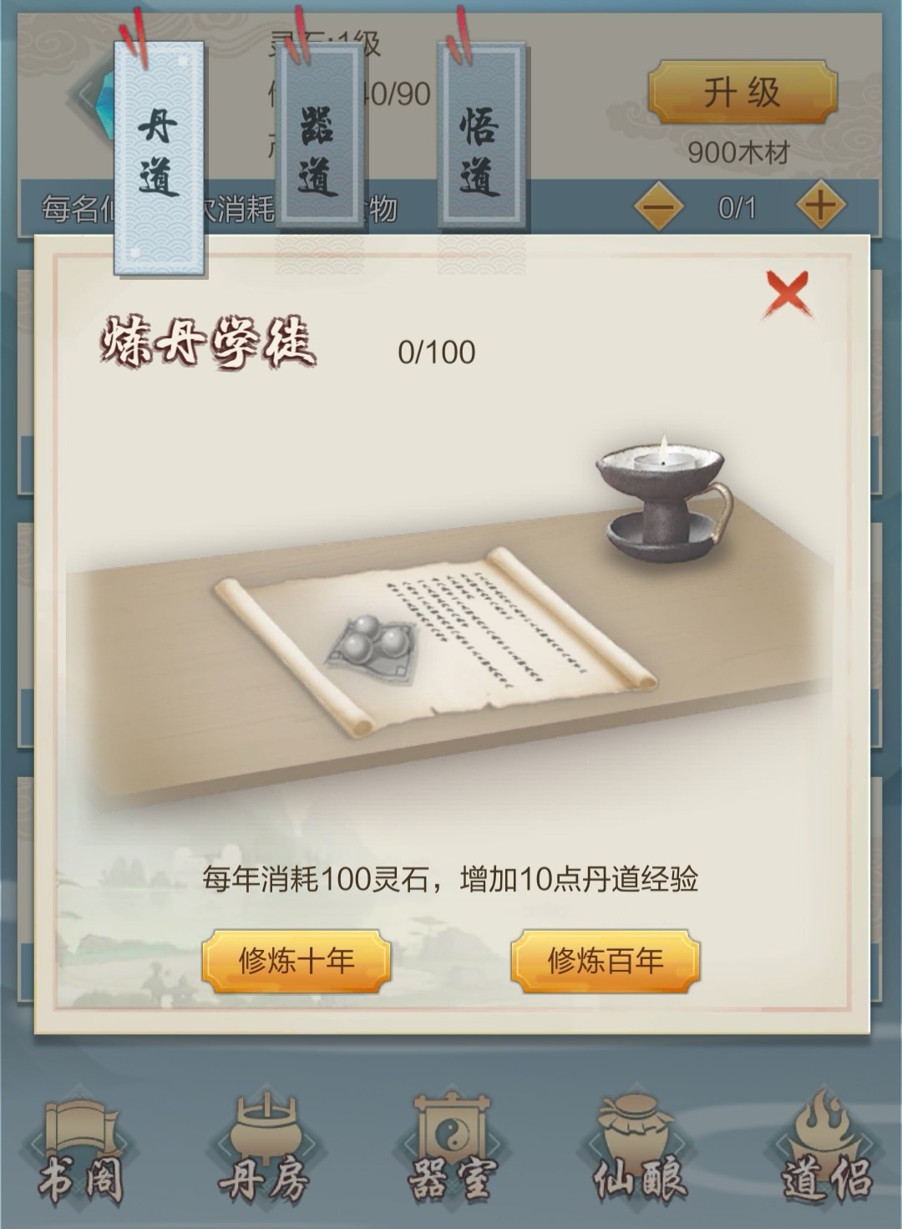Click the blue crystal left arrow

(x=92, y=93)
